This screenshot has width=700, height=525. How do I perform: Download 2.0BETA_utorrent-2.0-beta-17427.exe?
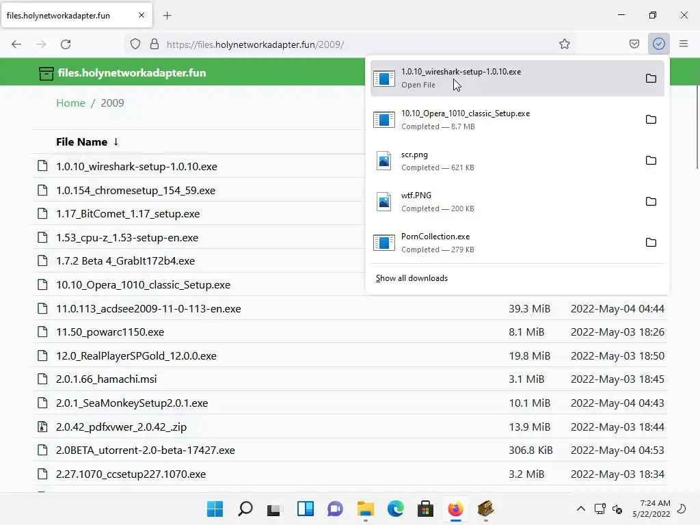146,450
